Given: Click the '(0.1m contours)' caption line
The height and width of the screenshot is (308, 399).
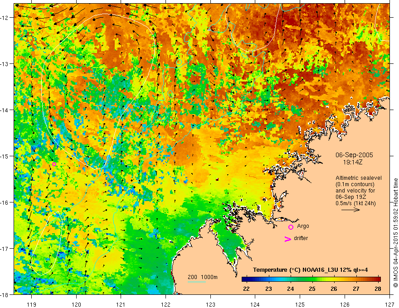Looking at the screenshot, I should tap(355, 184).
